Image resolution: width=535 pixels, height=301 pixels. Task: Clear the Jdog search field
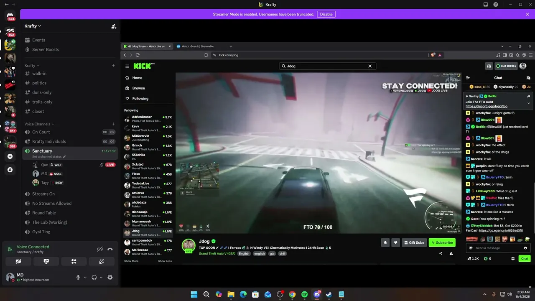[370, 66]
